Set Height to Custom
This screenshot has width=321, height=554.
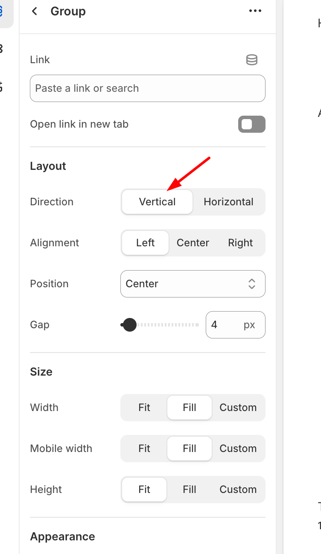click(238, 490)
